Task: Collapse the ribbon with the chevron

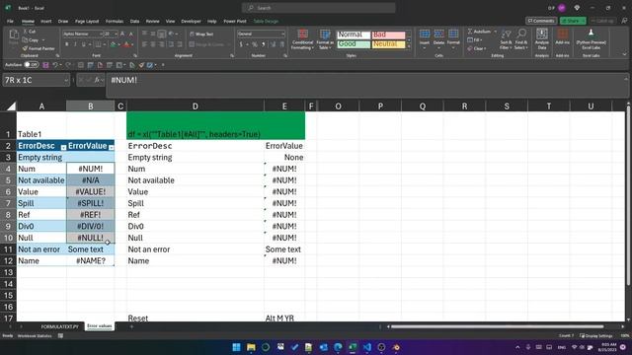Action: coord(624,54)
